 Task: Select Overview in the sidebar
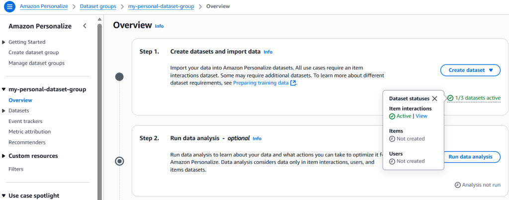tap(20, 100)
